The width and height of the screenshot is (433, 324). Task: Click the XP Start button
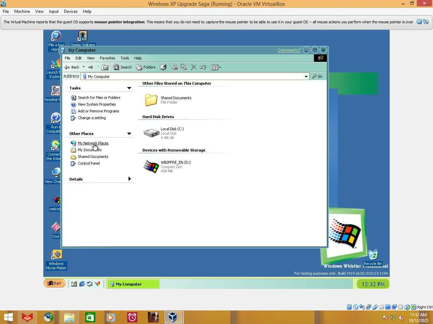click(54, 283)
